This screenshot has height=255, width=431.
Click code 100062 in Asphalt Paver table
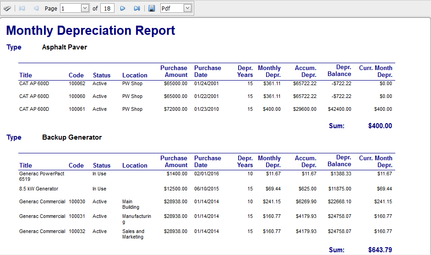point(77,83)
